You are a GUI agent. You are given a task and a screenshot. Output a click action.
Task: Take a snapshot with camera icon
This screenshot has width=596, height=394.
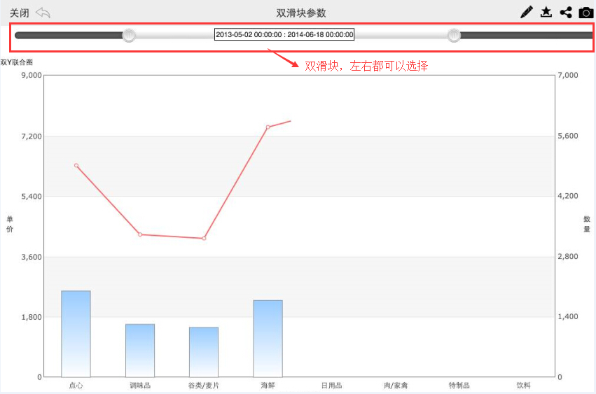[x=585, y=13]
